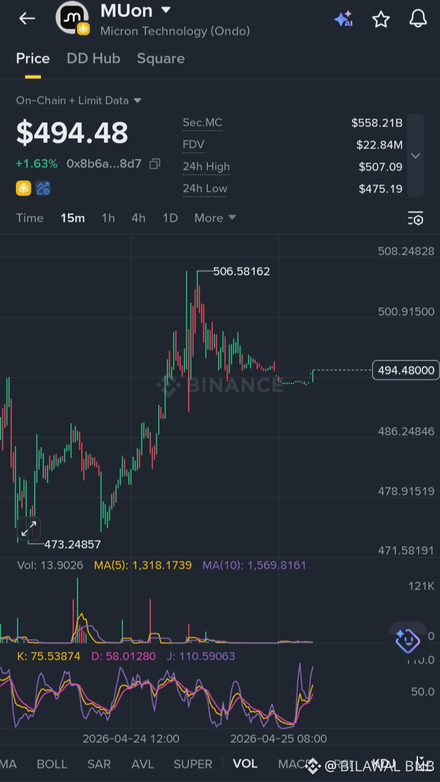Select the Time chart interval

click(30, 218)
